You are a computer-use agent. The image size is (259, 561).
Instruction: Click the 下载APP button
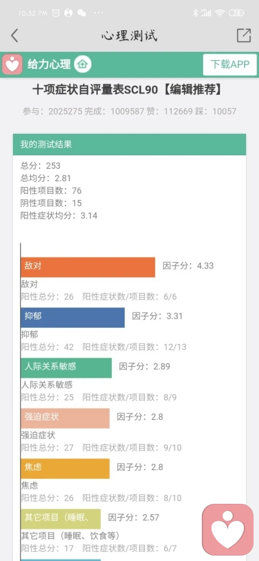click(230, 64)
